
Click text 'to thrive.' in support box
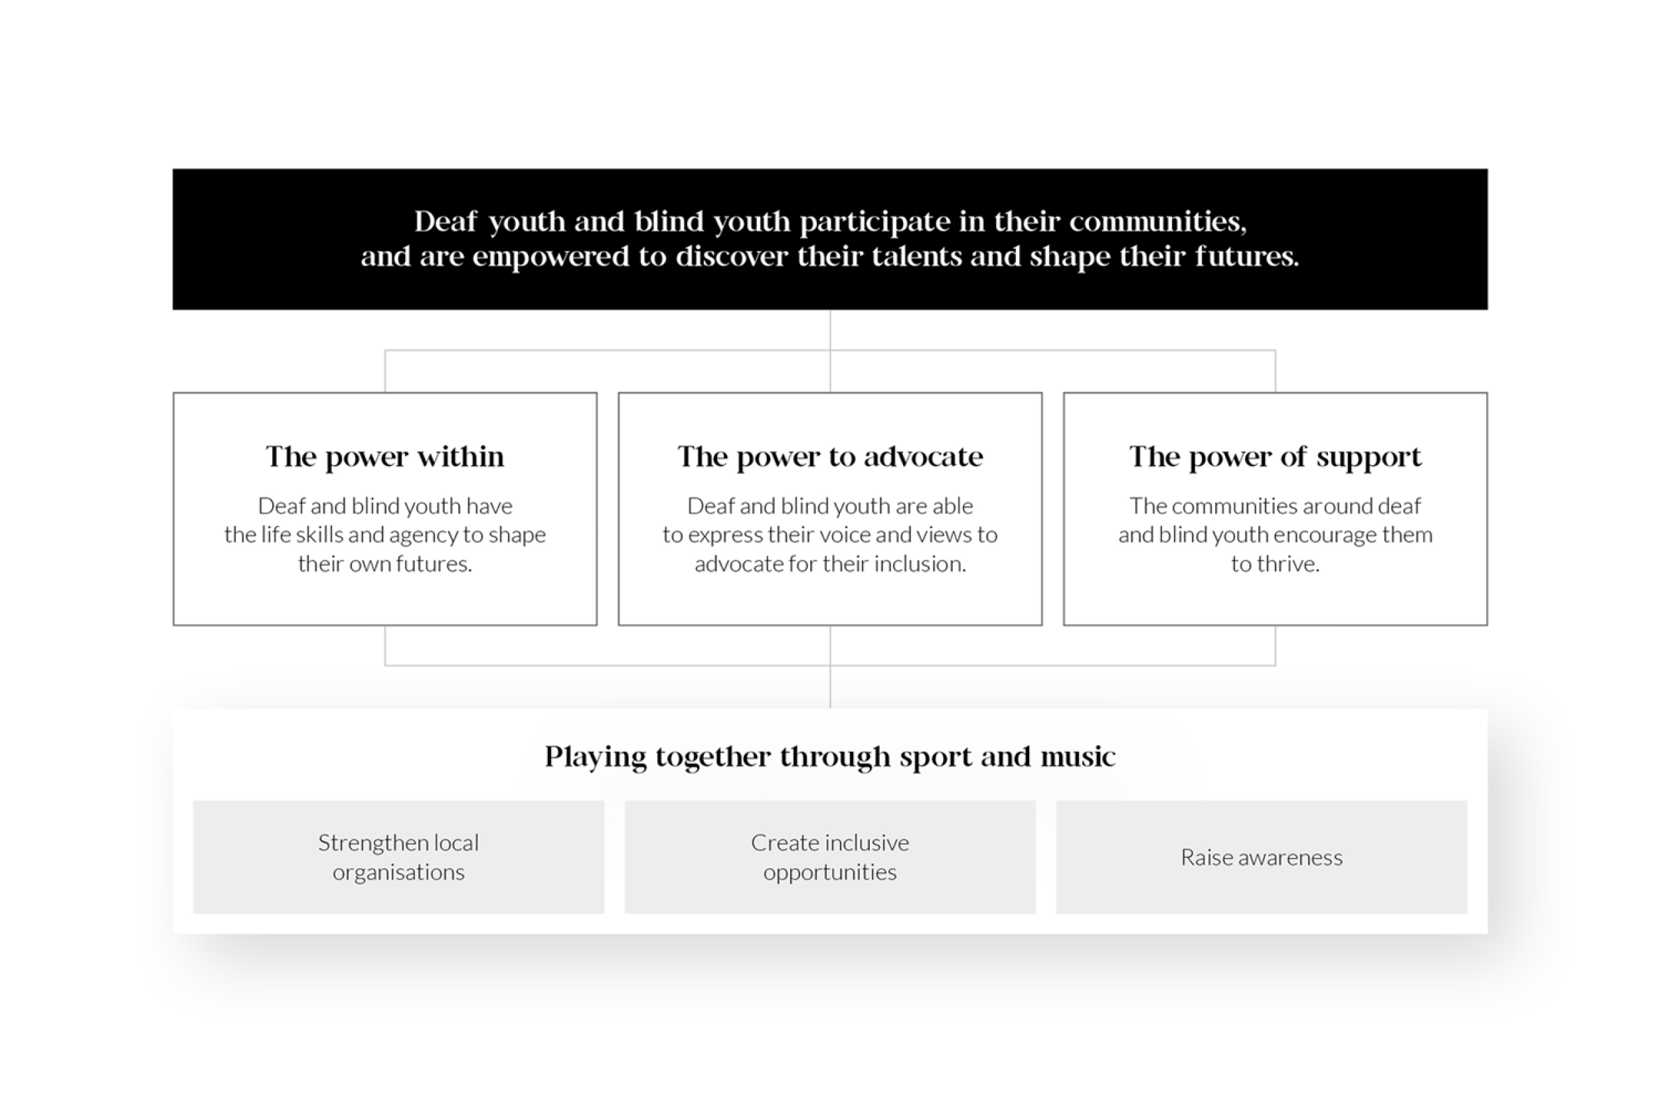click(1275, 564)
